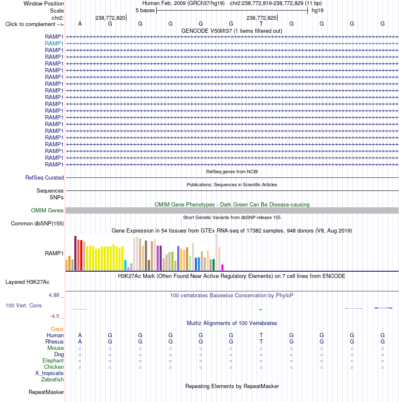The width and height of the screenshot is (399, 402).
Task: Click the magenta last bar in GTEx chart
Action: (x=223, y=267)
